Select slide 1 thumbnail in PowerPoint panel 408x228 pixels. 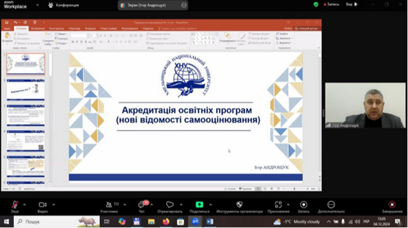(x=26, y=64)
